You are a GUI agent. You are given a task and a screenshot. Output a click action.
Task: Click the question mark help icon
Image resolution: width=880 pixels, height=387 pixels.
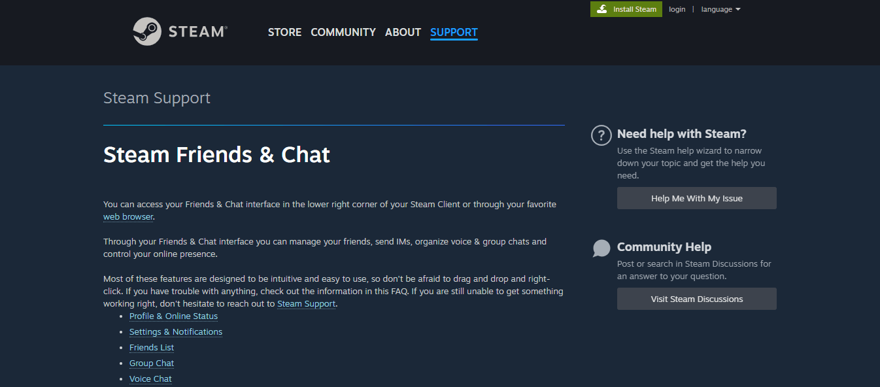(x=601, y=135)
